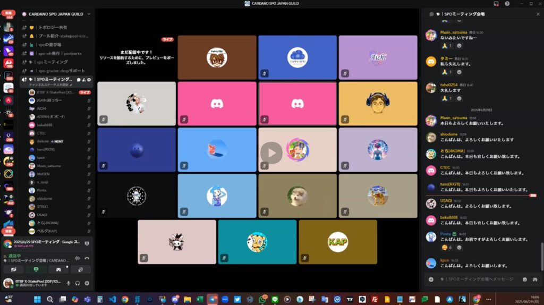Click the shiodome username in chat
Viewport: 544px width, 305px height.
(x=448, y=134)
